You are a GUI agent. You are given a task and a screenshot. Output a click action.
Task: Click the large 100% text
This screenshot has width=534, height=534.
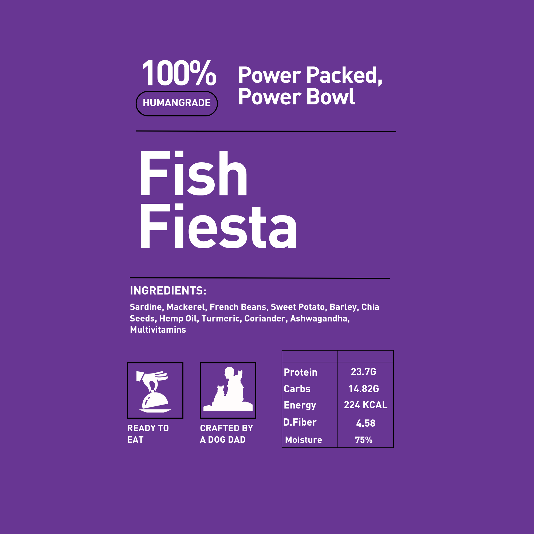[179, 73]
